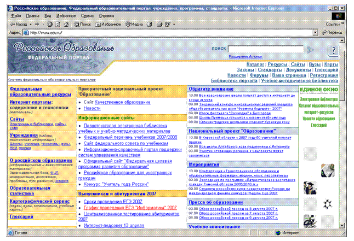Open Федеральные образовательные ресурсы sidebar link
Viewport: 354px width, 241px height.
pos(40,92)
